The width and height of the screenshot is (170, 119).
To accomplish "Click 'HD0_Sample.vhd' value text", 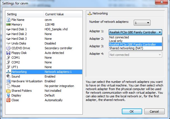I will click(56, 29).
